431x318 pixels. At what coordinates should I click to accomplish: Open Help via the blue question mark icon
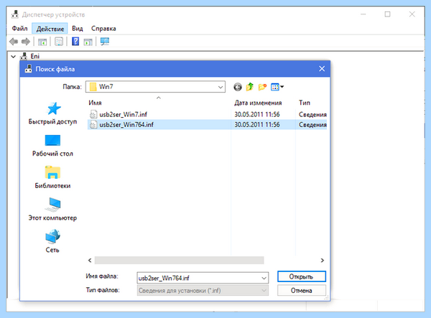[x=75, y=42]
